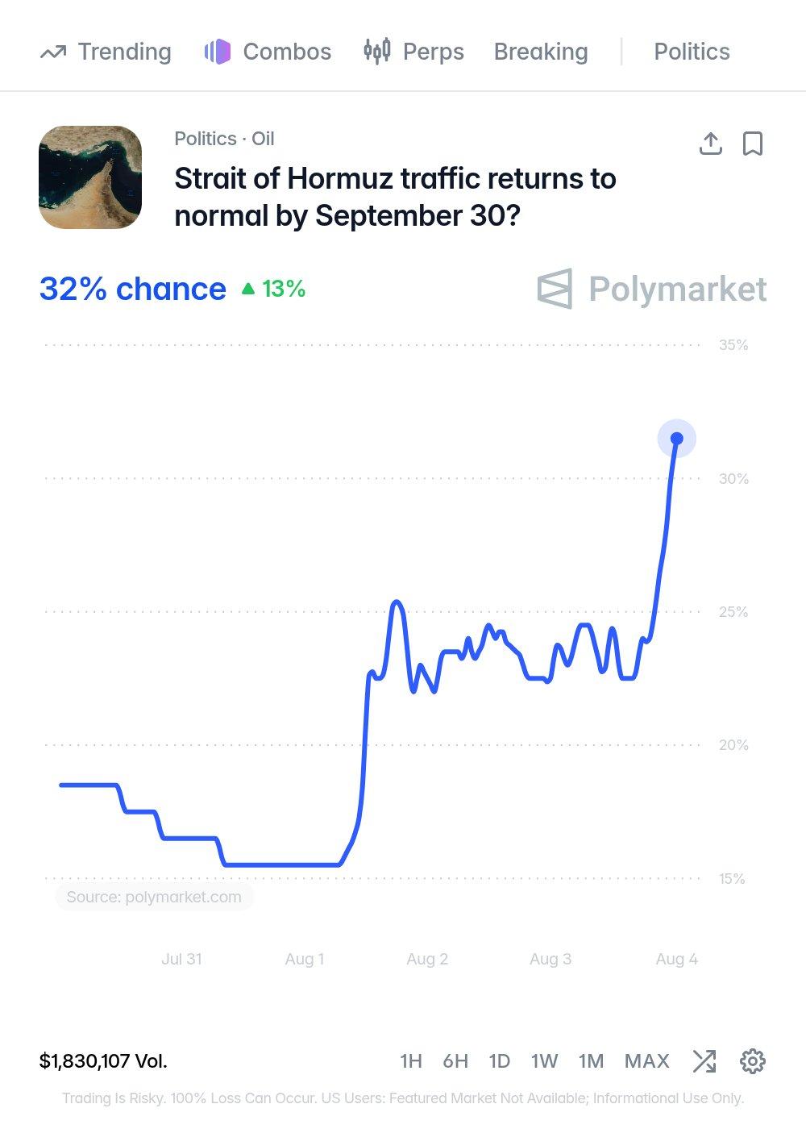The height and width of the screenshot is (1129, 806).
Task: Click the Polymarket logo
Action: point(652,289)
